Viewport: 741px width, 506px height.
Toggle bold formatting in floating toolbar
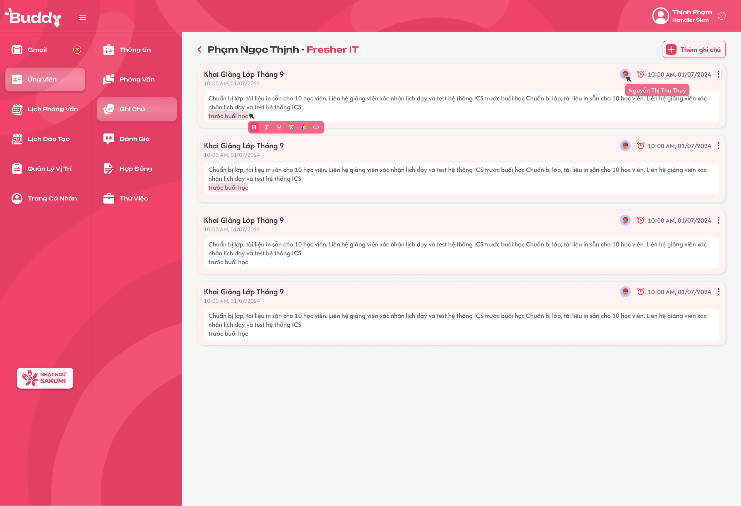point(254,127)
